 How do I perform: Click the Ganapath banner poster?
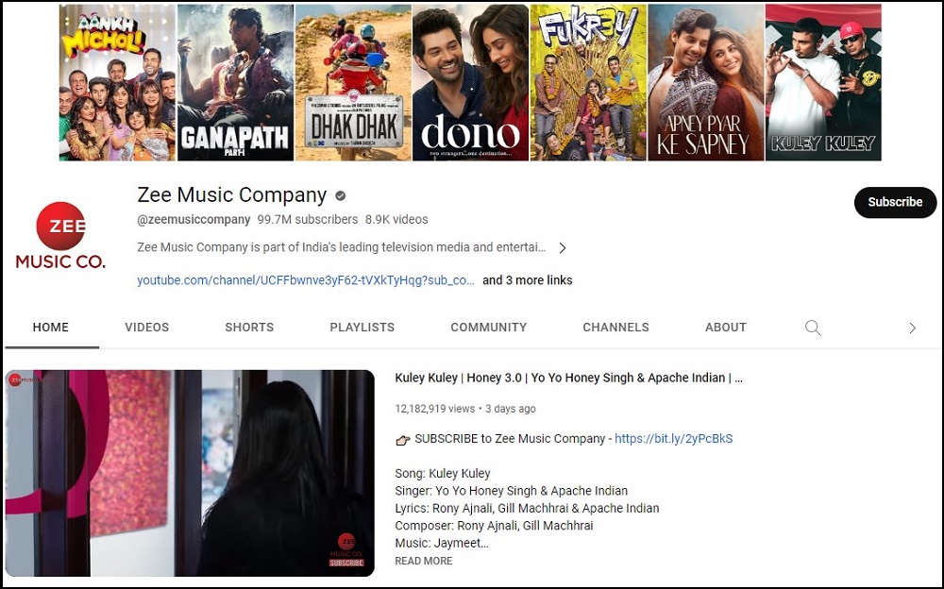pyautogui.click(x=235, y=82)
